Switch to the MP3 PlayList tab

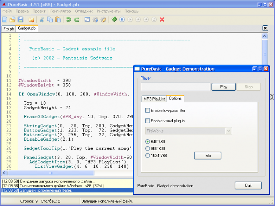(x=154, y=99)
